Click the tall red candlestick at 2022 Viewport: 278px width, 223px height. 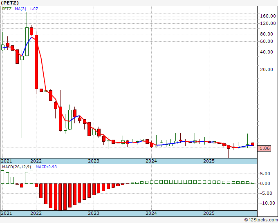click(36, 62)
